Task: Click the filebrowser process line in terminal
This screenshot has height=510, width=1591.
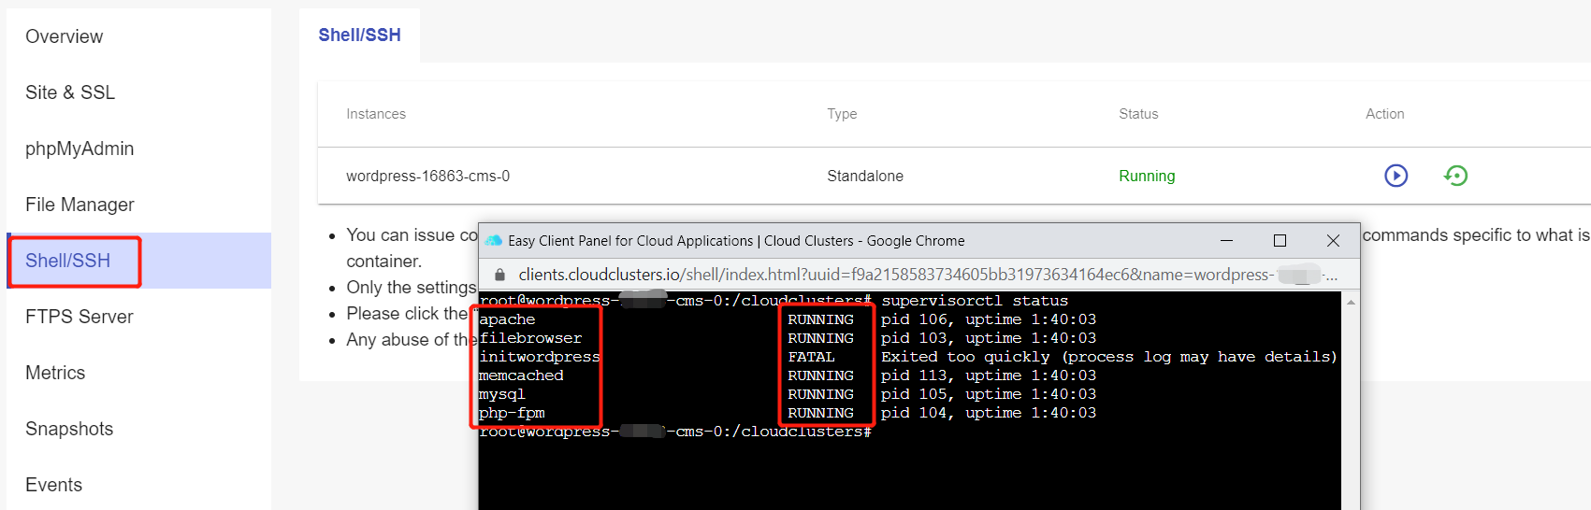Action: point(788,338)
